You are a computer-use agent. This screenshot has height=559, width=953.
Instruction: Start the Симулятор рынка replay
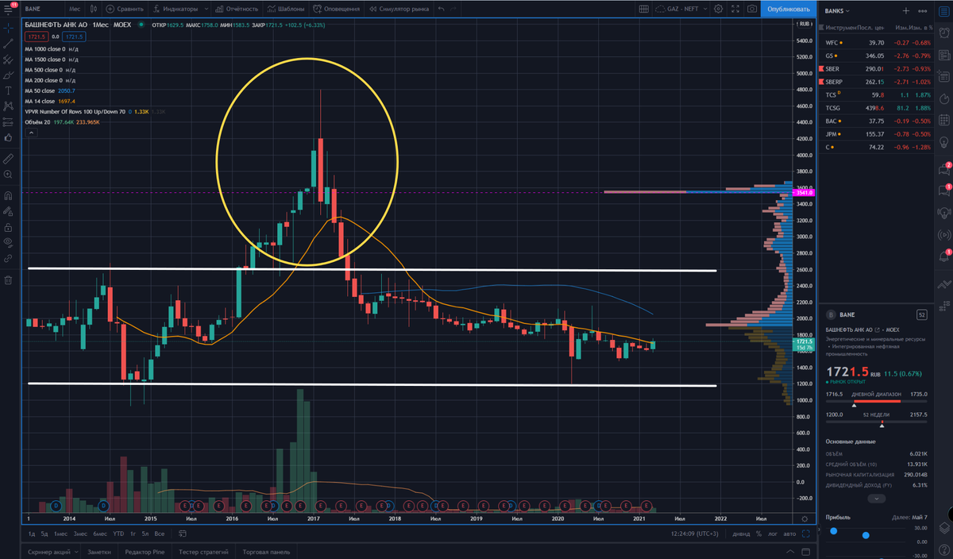pyautogui.click(x=399, y=9)
